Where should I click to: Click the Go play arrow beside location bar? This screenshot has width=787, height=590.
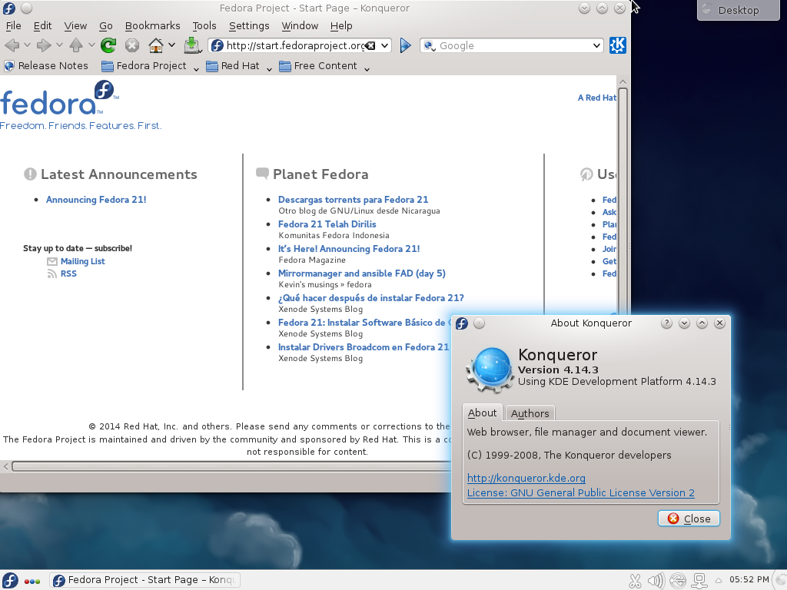pos(405,45)
